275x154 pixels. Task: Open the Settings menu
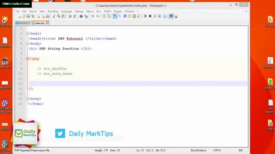tap(79, 12)
